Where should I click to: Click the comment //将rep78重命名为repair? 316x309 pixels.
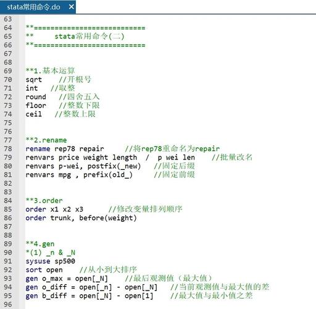[172, 149]
